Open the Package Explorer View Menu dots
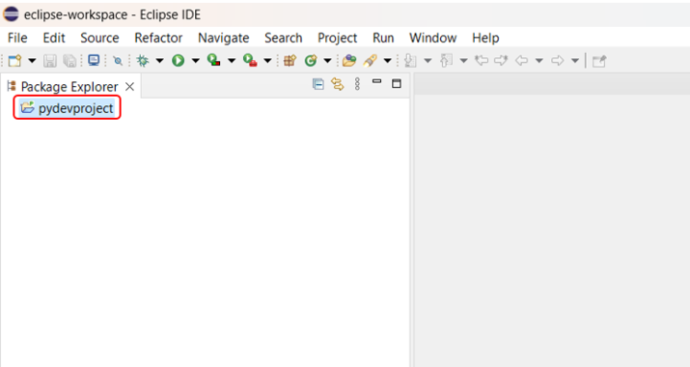The width and height of the screenshot is (690, 367). [x=357, y=84]
